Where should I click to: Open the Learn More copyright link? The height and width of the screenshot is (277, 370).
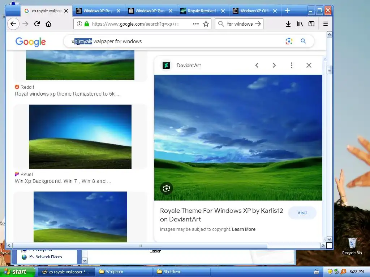click(x=244, y=229)
